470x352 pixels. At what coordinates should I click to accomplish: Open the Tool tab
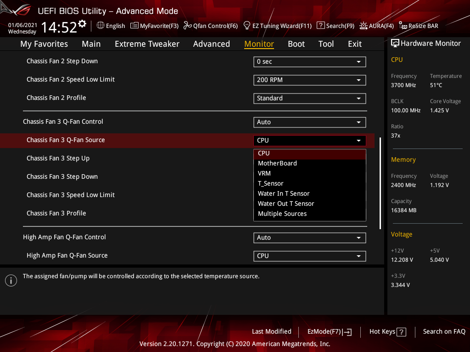point(326,44)
